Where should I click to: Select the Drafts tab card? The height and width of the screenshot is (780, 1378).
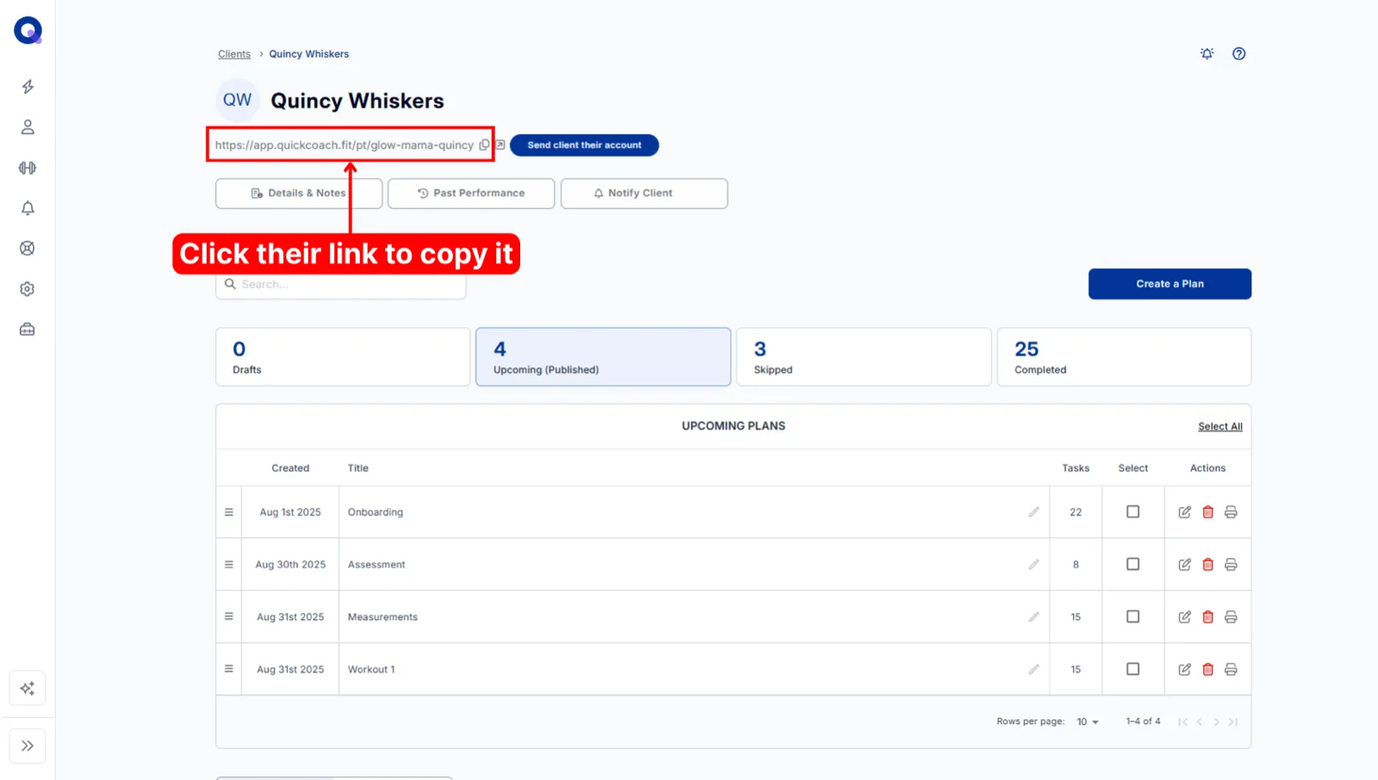pyautogui.click(x=343, y=356)
